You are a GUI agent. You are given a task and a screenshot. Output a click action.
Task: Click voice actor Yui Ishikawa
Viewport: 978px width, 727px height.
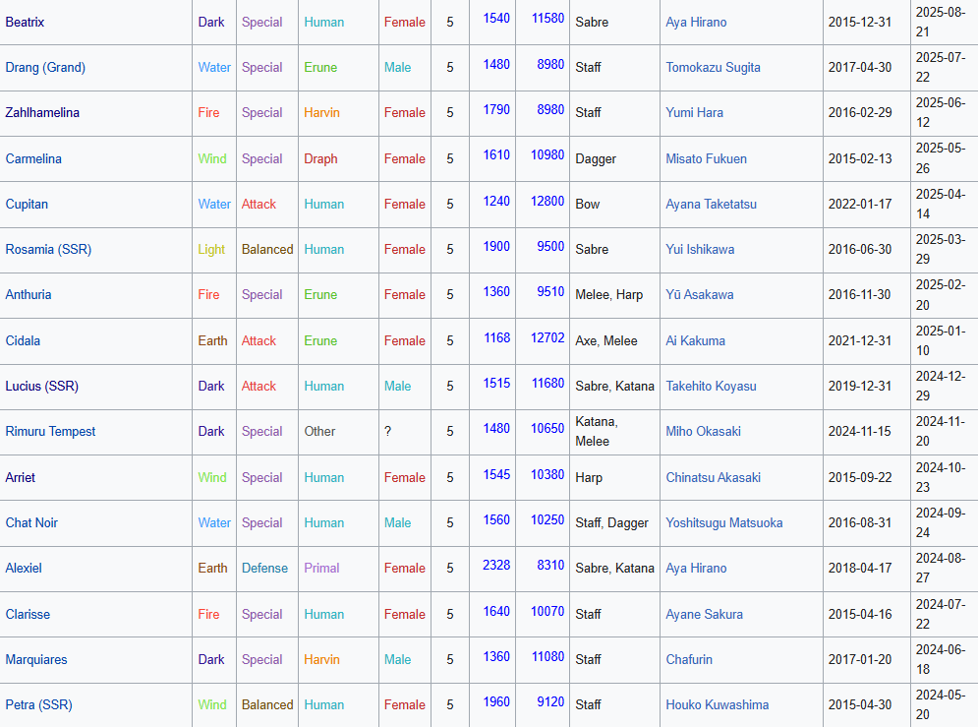[700, 250]
